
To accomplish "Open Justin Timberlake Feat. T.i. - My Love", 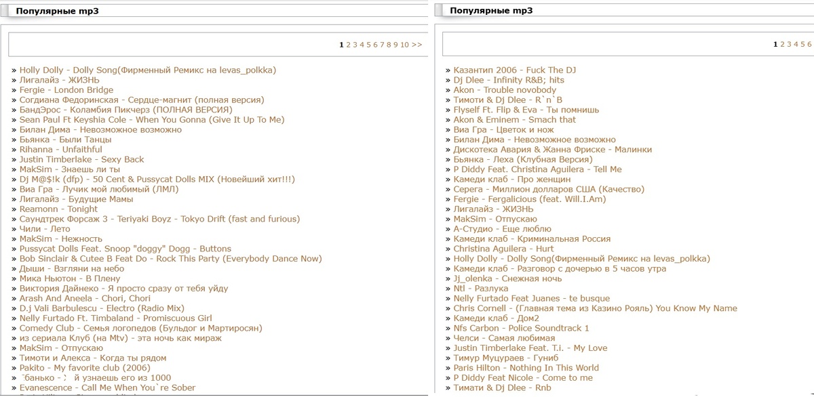I will tap(530, 348).
